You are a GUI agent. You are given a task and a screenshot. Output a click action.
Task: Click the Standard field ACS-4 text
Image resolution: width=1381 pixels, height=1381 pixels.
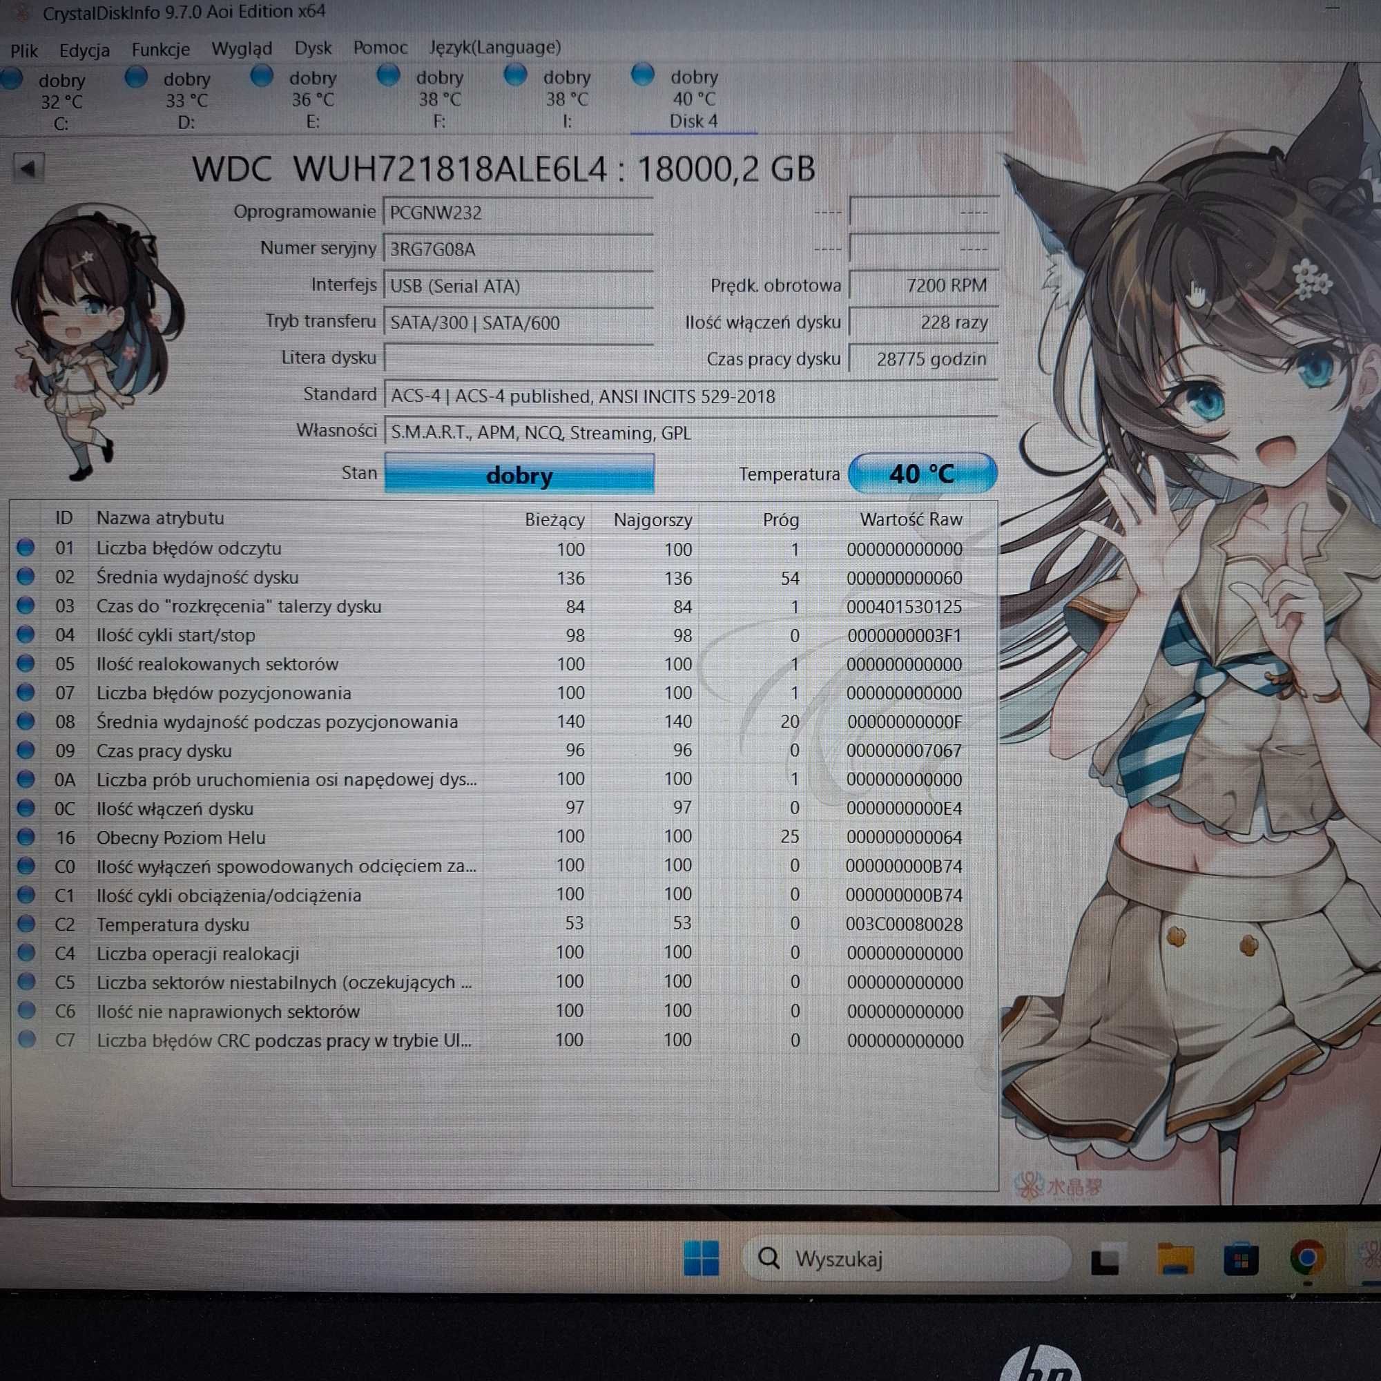pos(690,396)
